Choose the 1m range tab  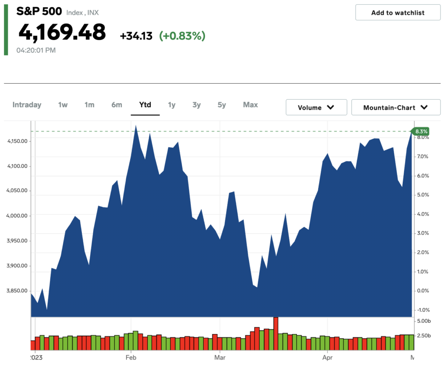[x=89, y=105]
